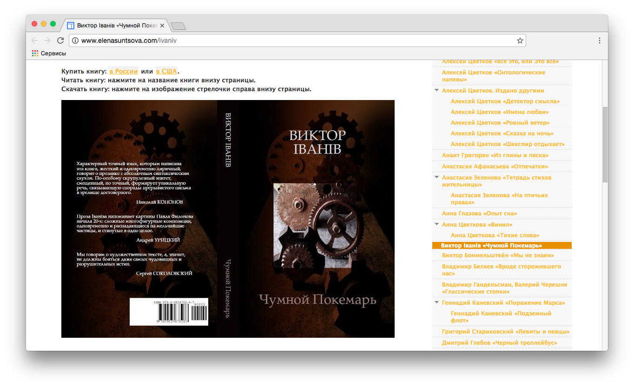Open Анна Глазова «Опыт сна» page
Screen dimensions: 634x388
(479, 214)
